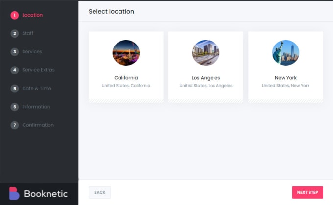This screenshot has width=333, height=205.
Task: Click the step 3 number circle
Action: [14, 52]
